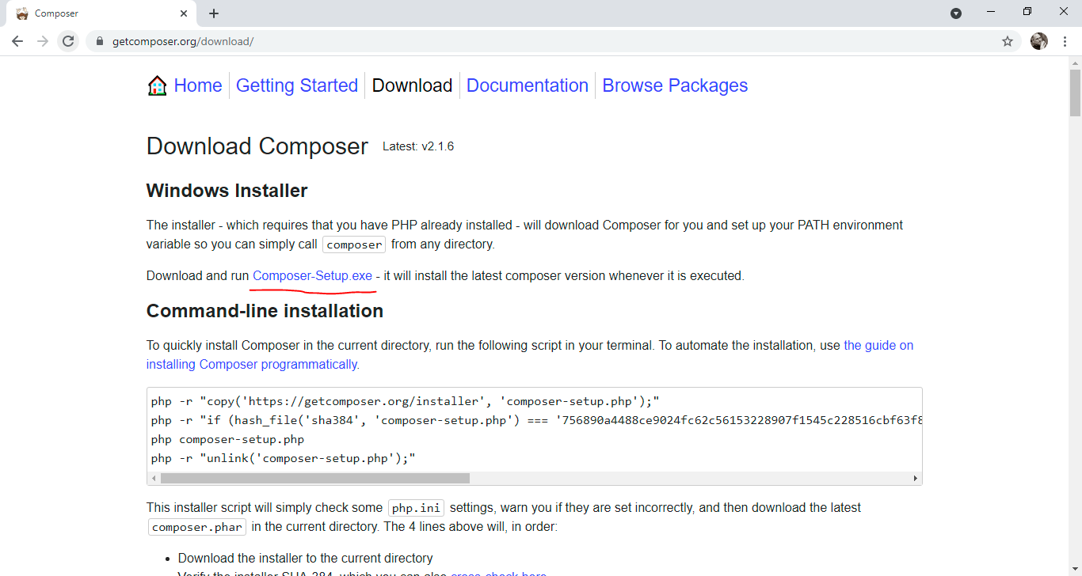This screenshot has width=1082, height=576.
Task: Go to the Documentation section
Action: click(528, 85)
